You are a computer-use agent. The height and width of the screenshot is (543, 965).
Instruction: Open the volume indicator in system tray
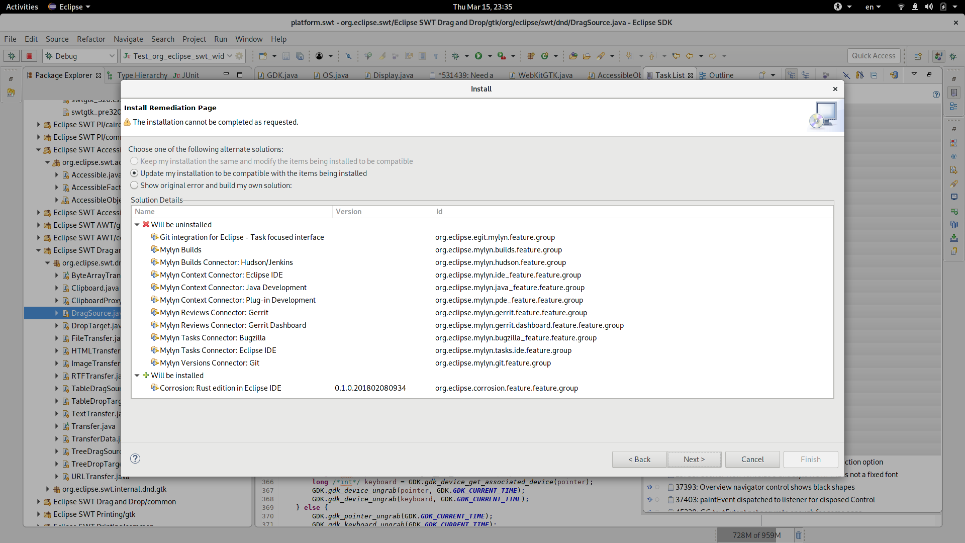pyautogui.click(x=929, y=7)
